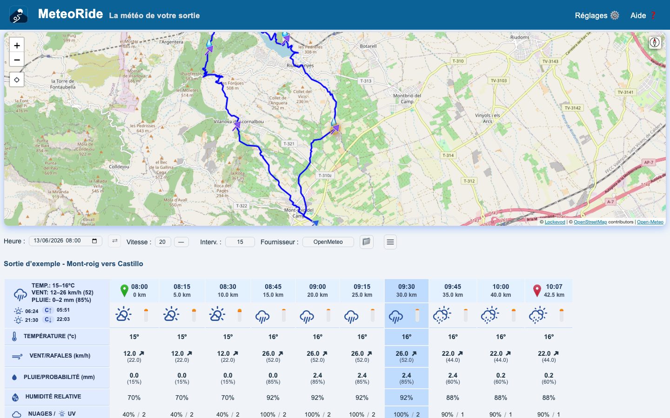The height and width of the screenshot is (418, 670).
Task: Click the sun-shower icon at 10:07
Action: (x=538, y=315)
